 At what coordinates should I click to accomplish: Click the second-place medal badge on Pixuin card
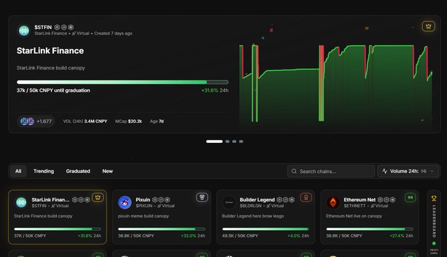pyautogui.click(x=202, y=197)
